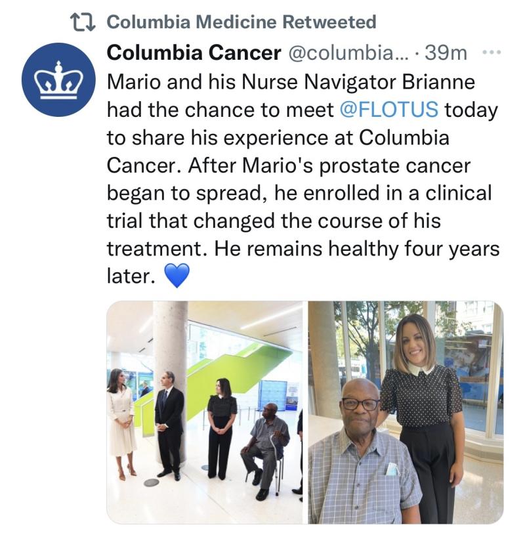Click the retweet arrows icon
This screenshot has height=533, width=525.
tap(83, 22)
